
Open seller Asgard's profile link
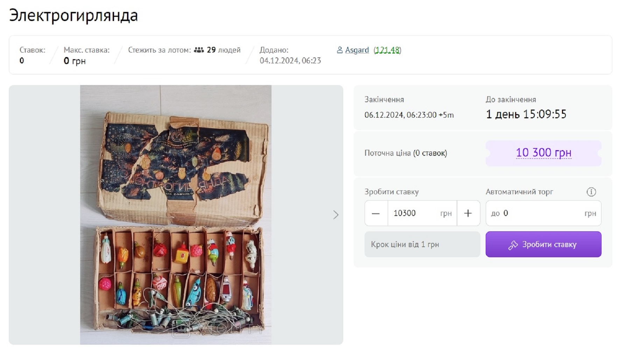pyautogui.click(x=357, y=50)
